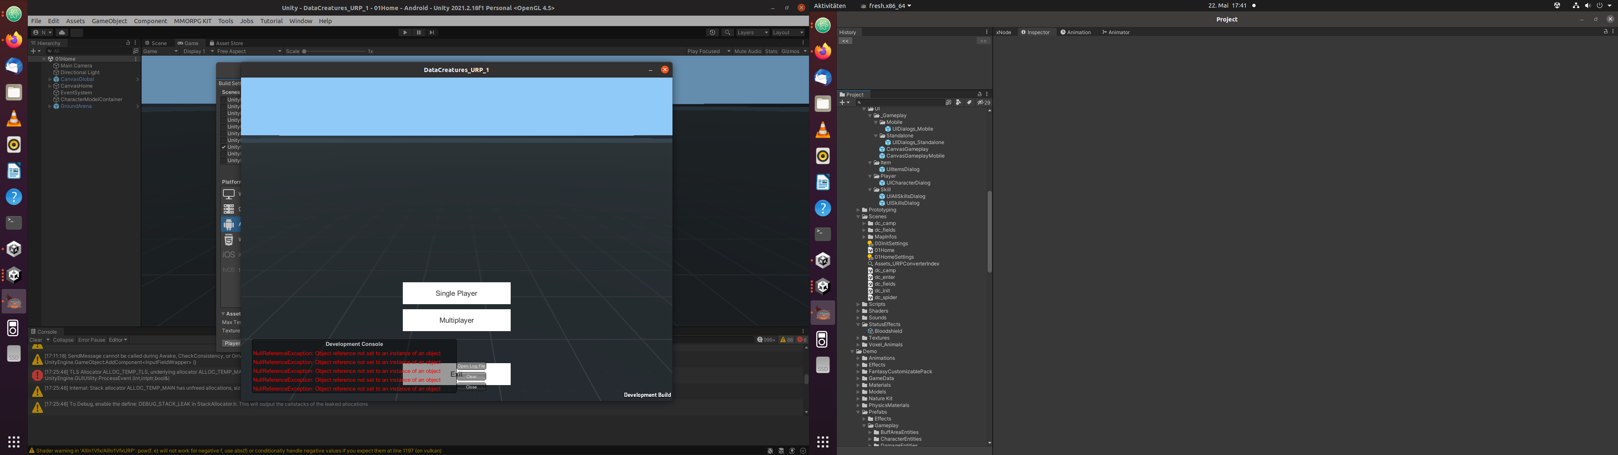Image resolution: width=1618 pixels, height=455 pixels.
Task: Click the Single Player button
Action: tap(457, 294)
